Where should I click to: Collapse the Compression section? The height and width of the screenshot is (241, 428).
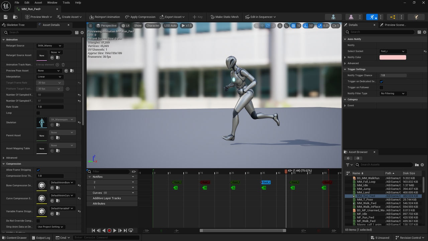4,164
